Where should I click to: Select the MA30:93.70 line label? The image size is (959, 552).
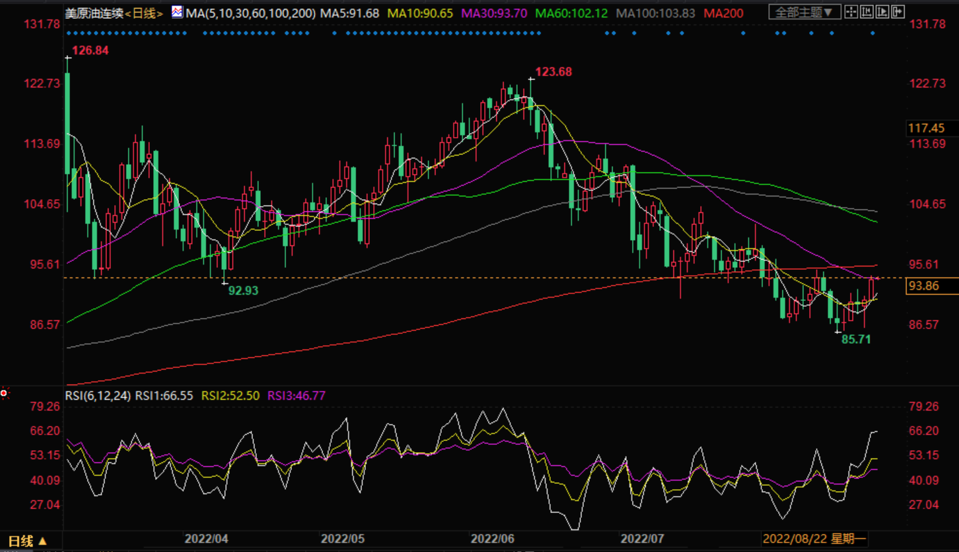[x=494, y=13]
